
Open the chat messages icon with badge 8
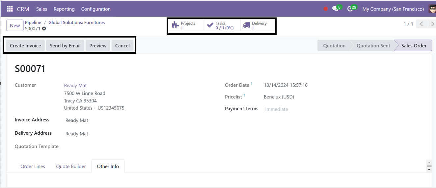click(335, 9)
